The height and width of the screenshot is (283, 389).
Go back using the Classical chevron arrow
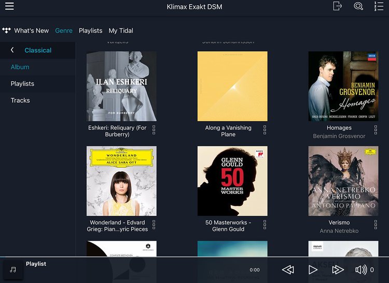pos(12,50)
